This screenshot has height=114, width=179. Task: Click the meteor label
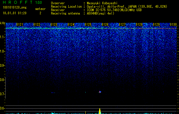[x=40, y=9]
